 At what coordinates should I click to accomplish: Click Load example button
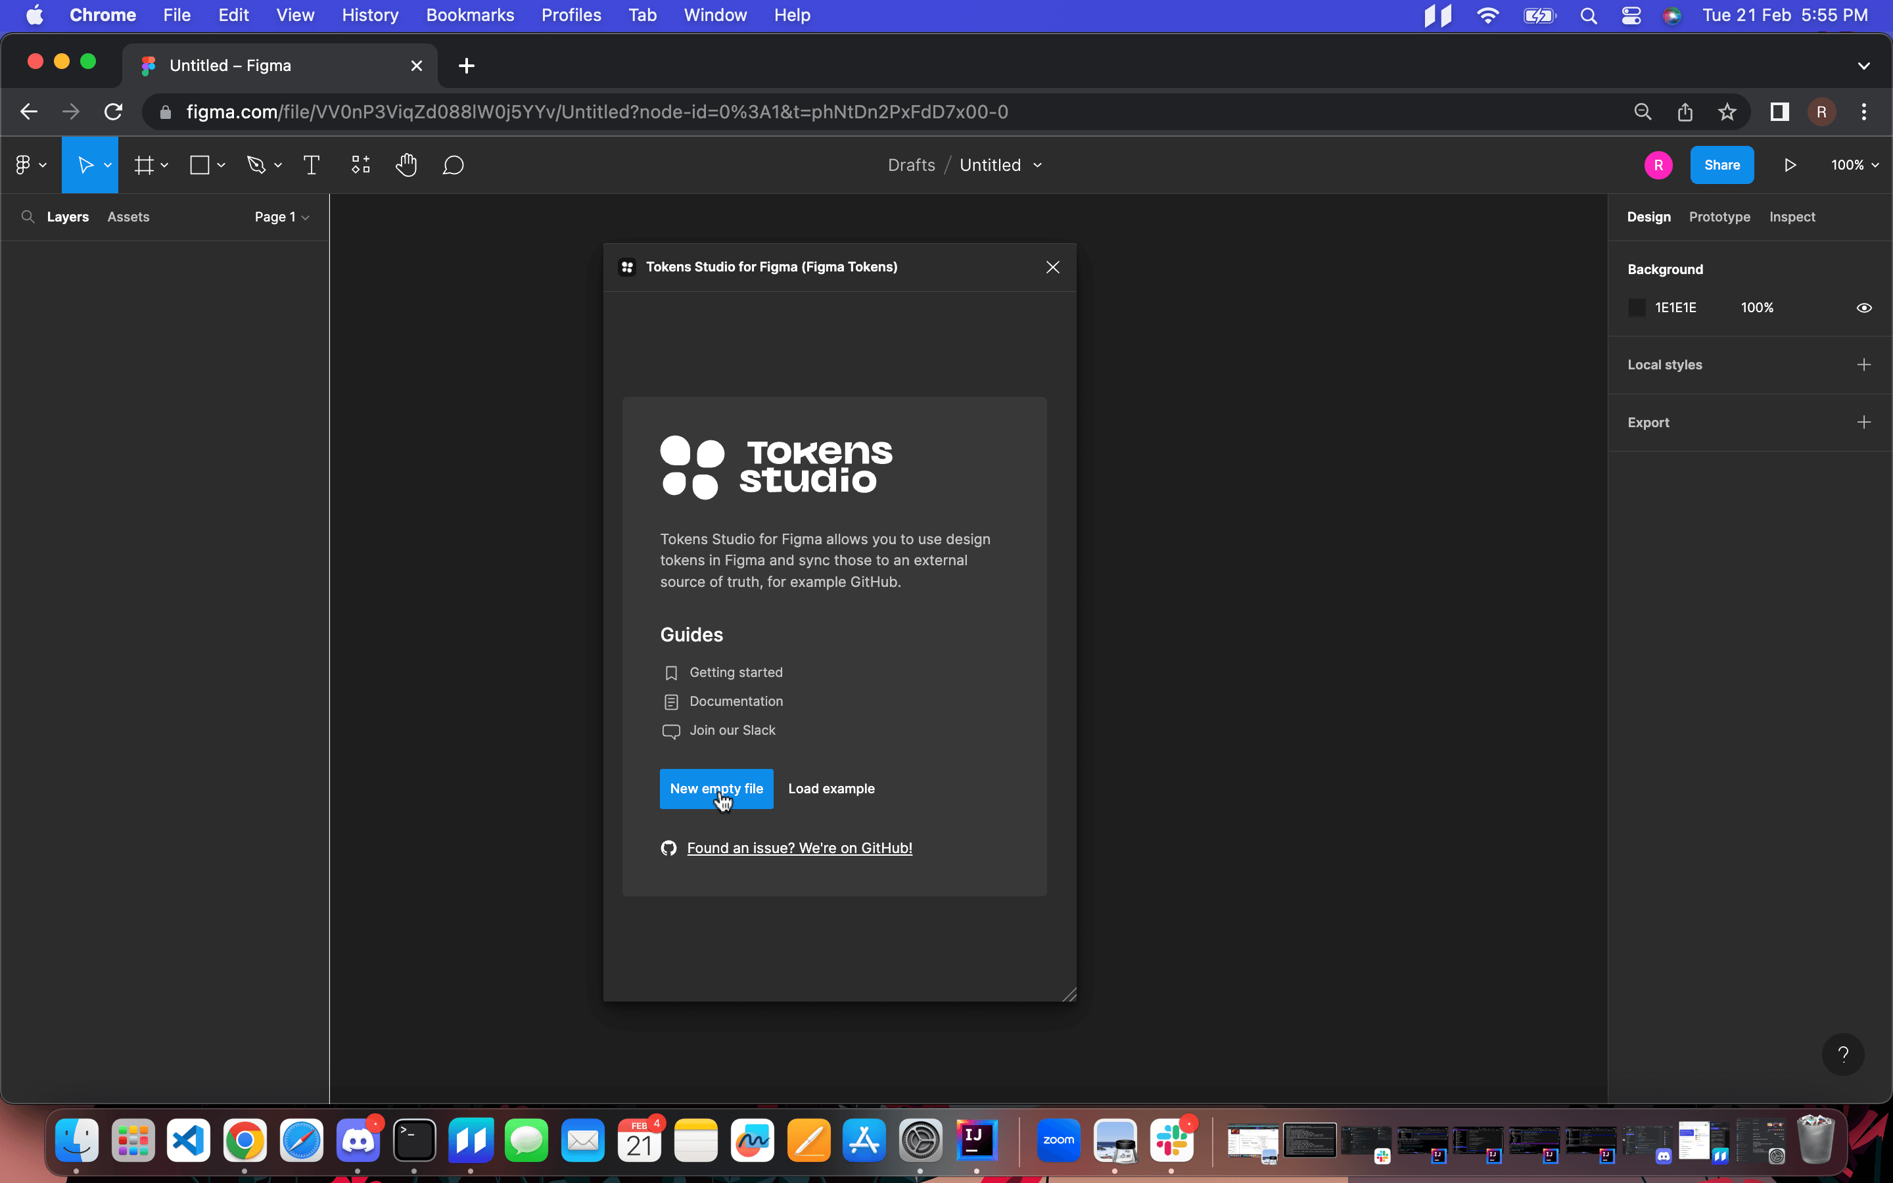pos(831,789)
